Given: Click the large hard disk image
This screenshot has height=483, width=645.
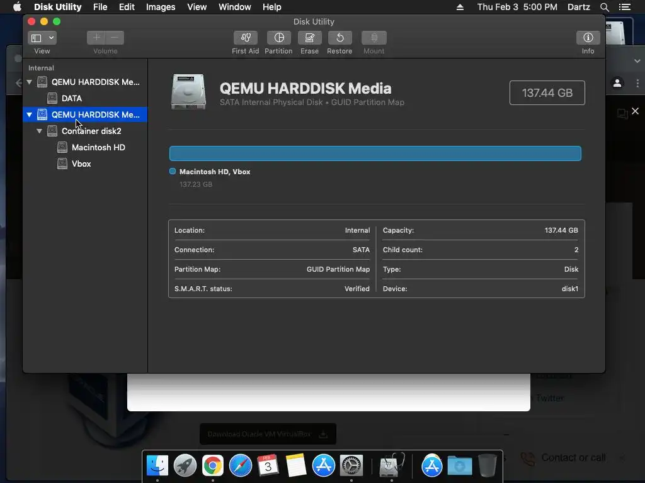Looking at the screenshot, I should click(188, 92).
